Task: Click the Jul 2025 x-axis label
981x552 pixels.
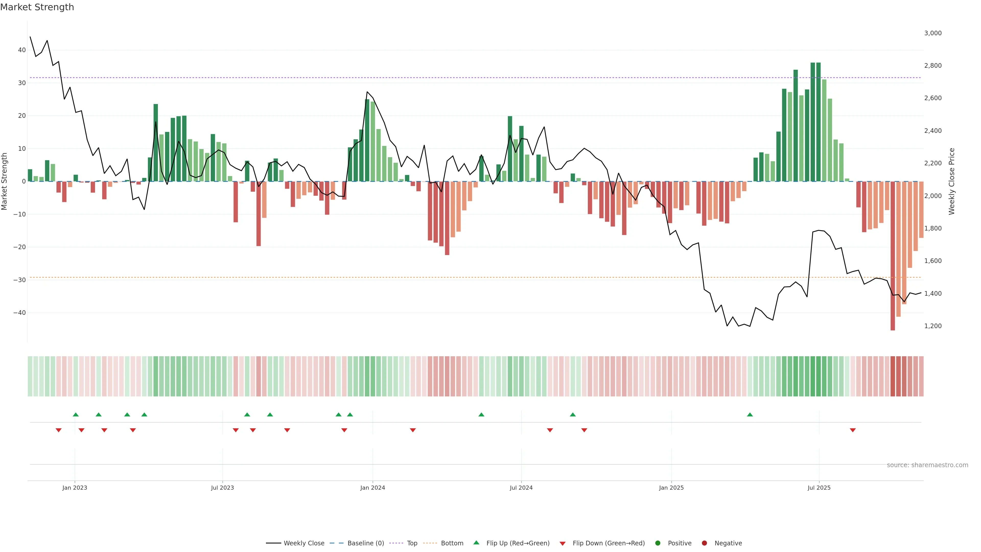Action: point(819,488)
